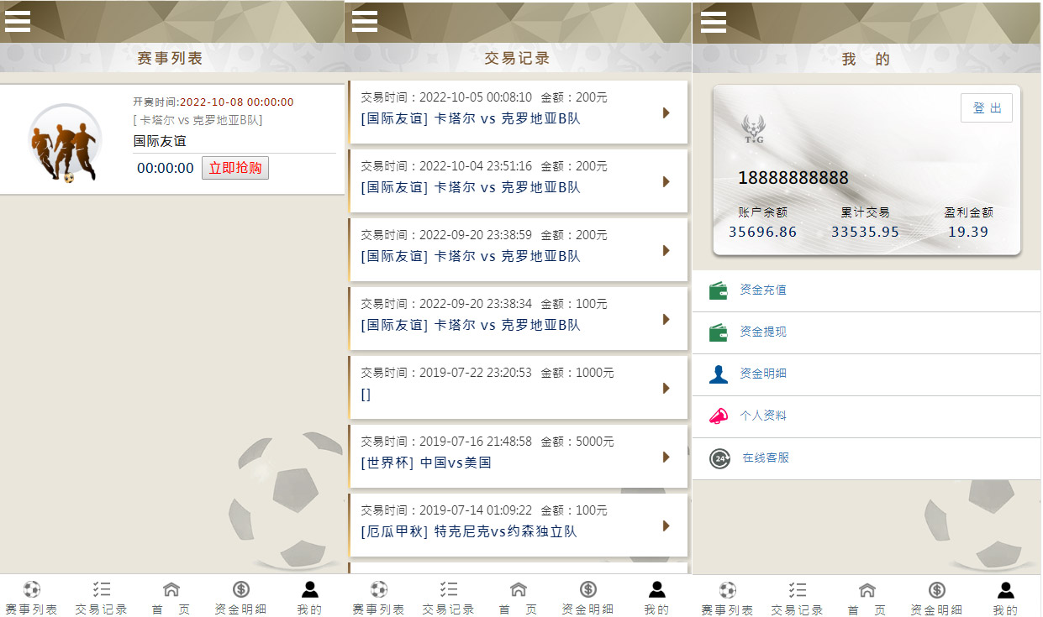Open hamburger menu on 赛事列表 screen
Screen dimensions: 1043x617
(x=18, y=21)
